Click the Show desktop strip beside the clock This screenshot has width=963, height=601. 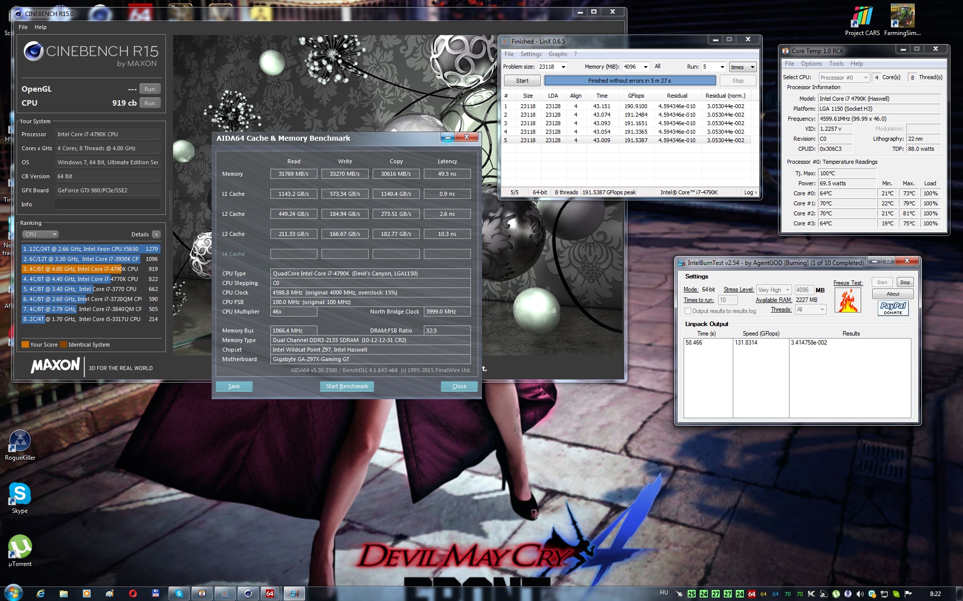click(959, 593)
